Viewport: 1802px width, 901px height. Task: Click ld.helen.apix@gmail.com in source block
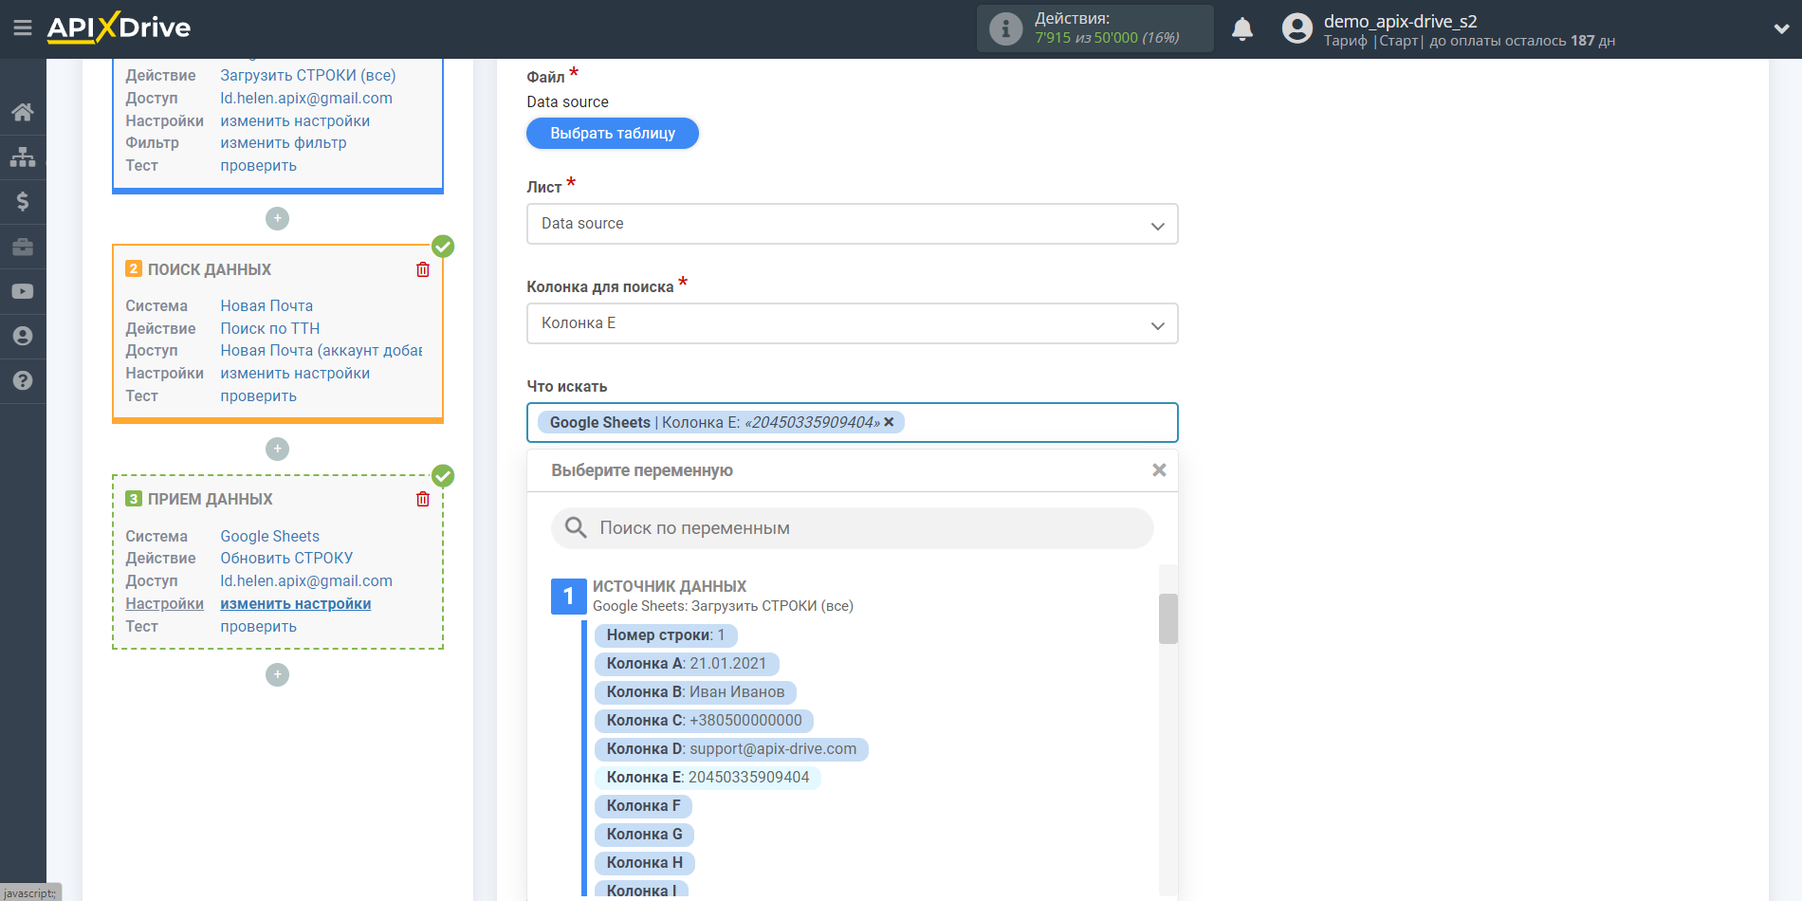(306, 98)
